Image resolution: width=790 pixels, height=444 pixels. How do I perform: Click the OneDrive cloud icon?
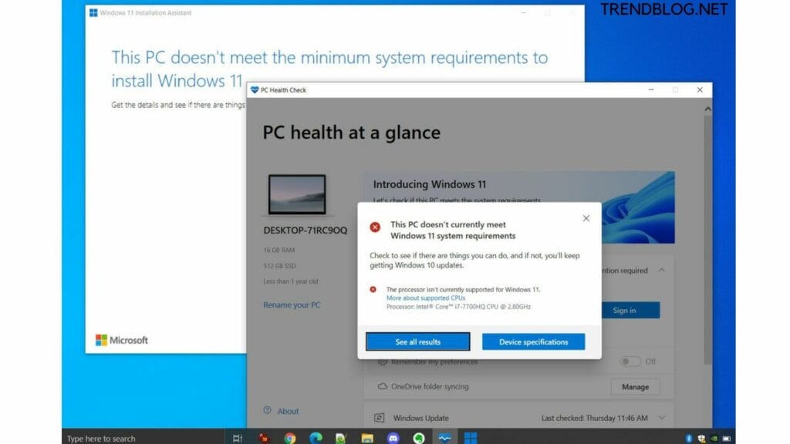pos(383,387)
